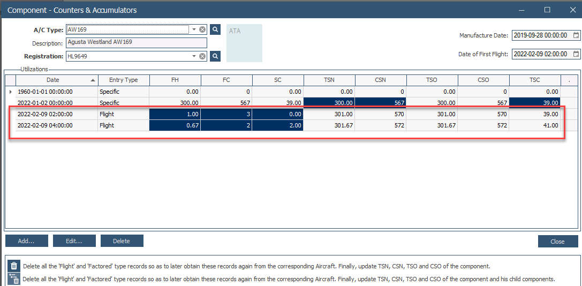The width and height of the screenshot is (582, 286).
Task: Clear the Registration field with X icon
Action: click(x=202, y=56)
